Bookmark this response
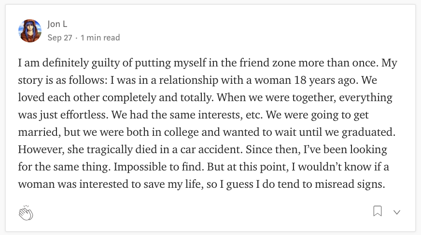 click(x=378, y=211)
